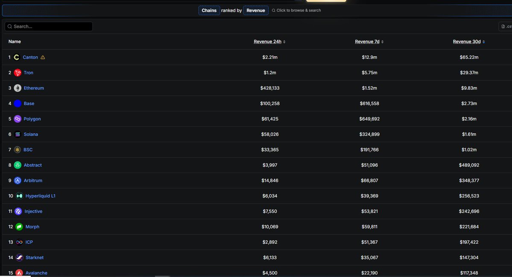The width and height of the screenshot is (512, 277).
Task: Click the Canton chain logo icon
Action: [17, 57]
